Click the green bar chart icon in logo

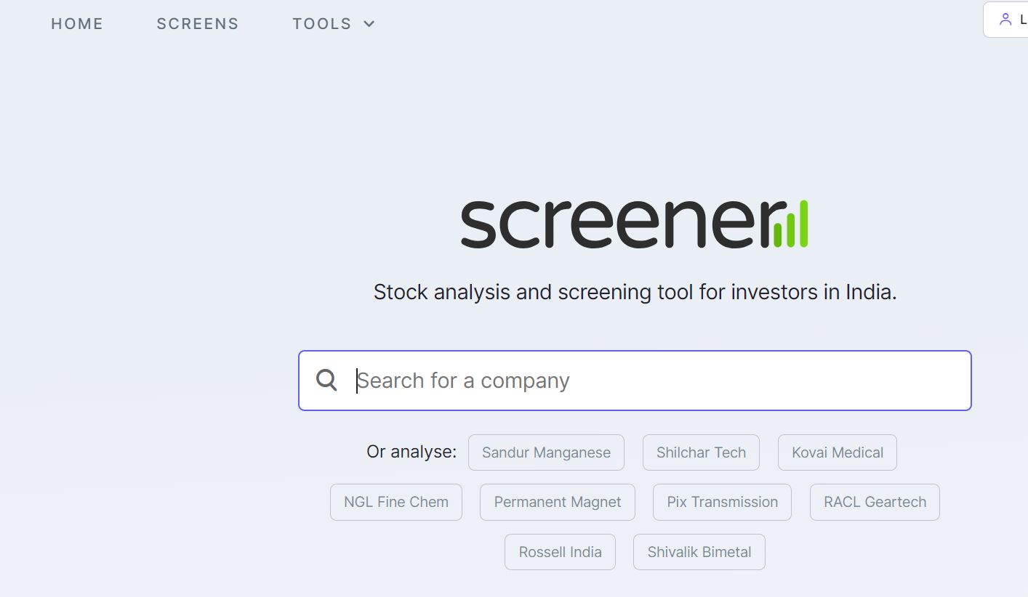click(790, 224)
